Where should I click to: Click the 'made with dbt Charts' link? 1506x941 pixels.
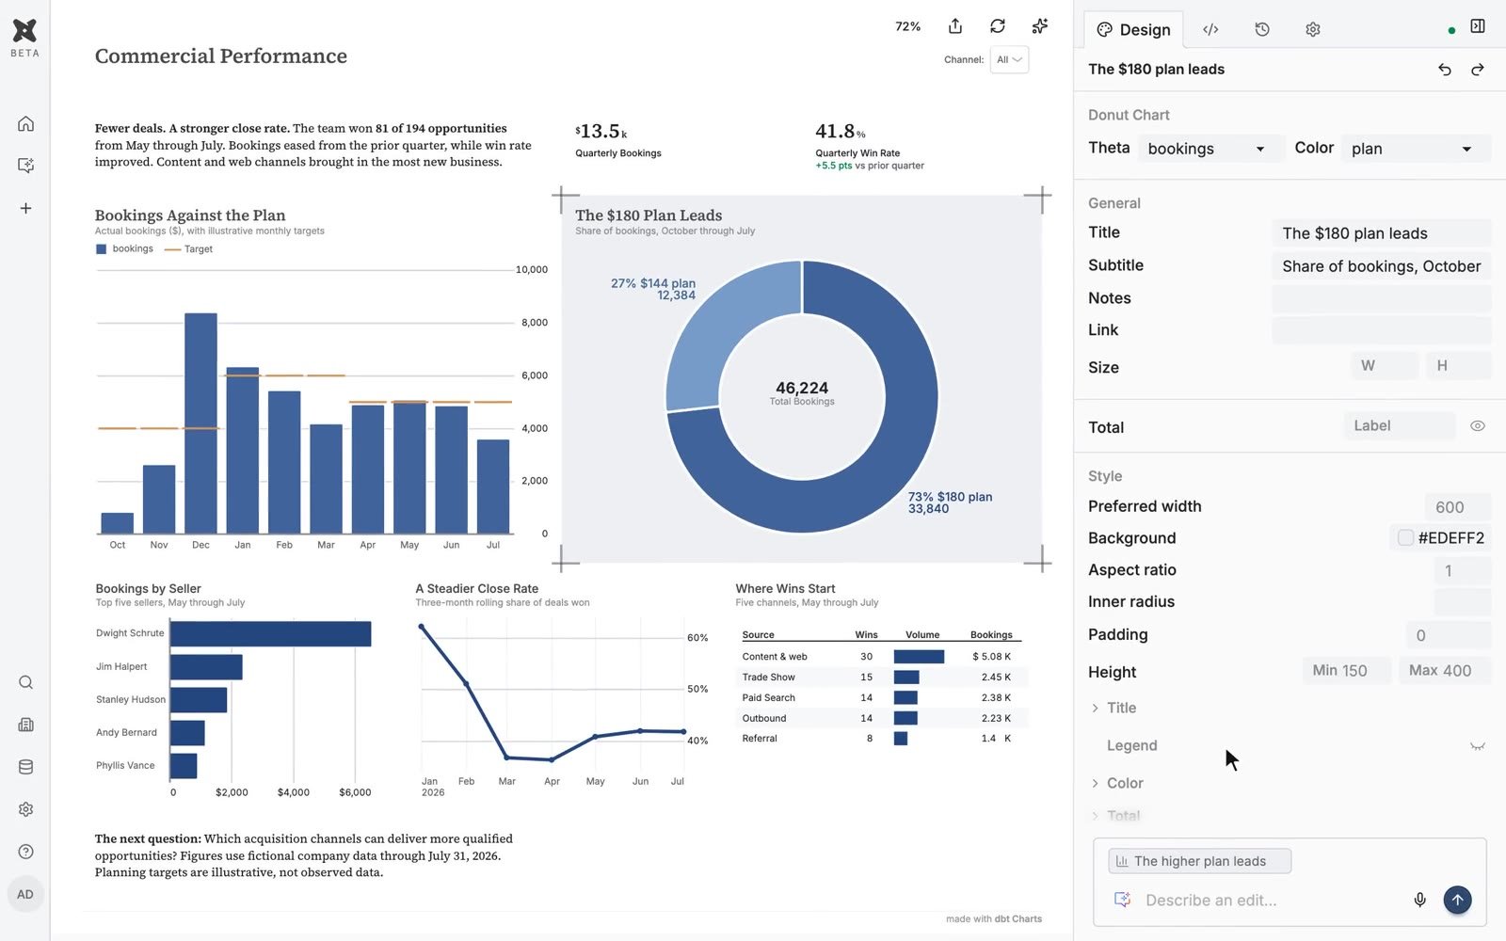tap(994, 919)
